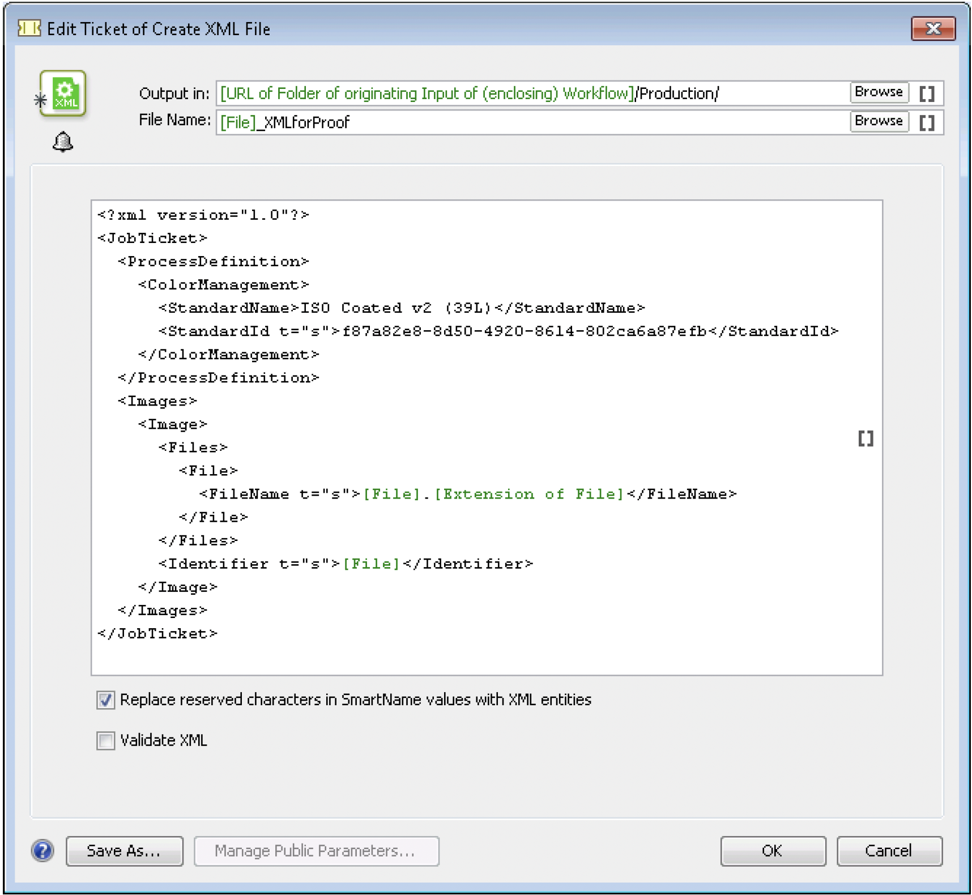The width and height of the screenshot is (972, 895).
Task: Confirm with OK button
Action: [x=773, y=851]
